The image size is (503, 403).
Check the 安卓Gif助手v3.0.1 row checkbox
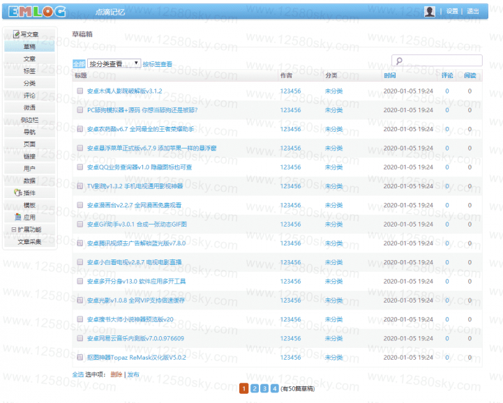80,224
